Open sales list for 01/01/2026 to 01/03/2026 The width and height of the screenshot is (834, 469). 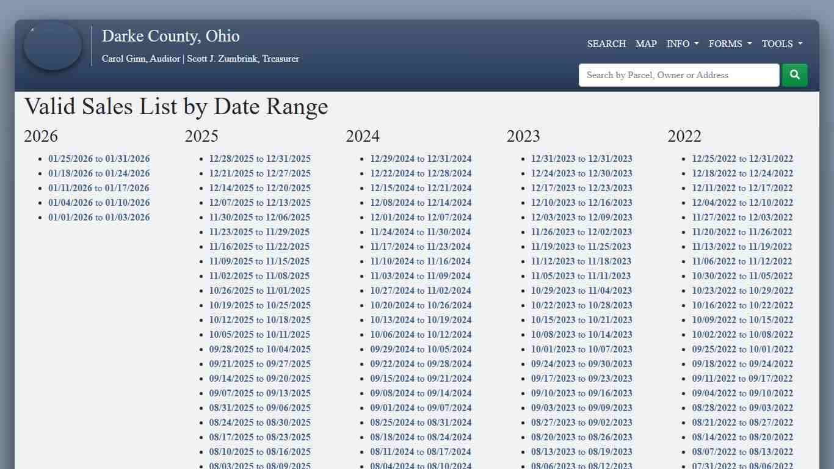coord(99,217)
